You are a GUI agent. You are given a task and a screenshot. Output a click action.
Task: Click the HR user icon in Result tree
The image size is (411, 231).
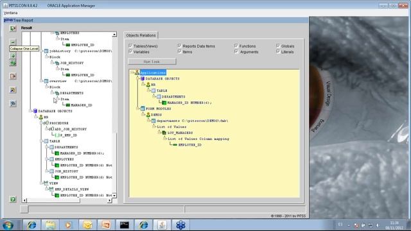point(41,117)
